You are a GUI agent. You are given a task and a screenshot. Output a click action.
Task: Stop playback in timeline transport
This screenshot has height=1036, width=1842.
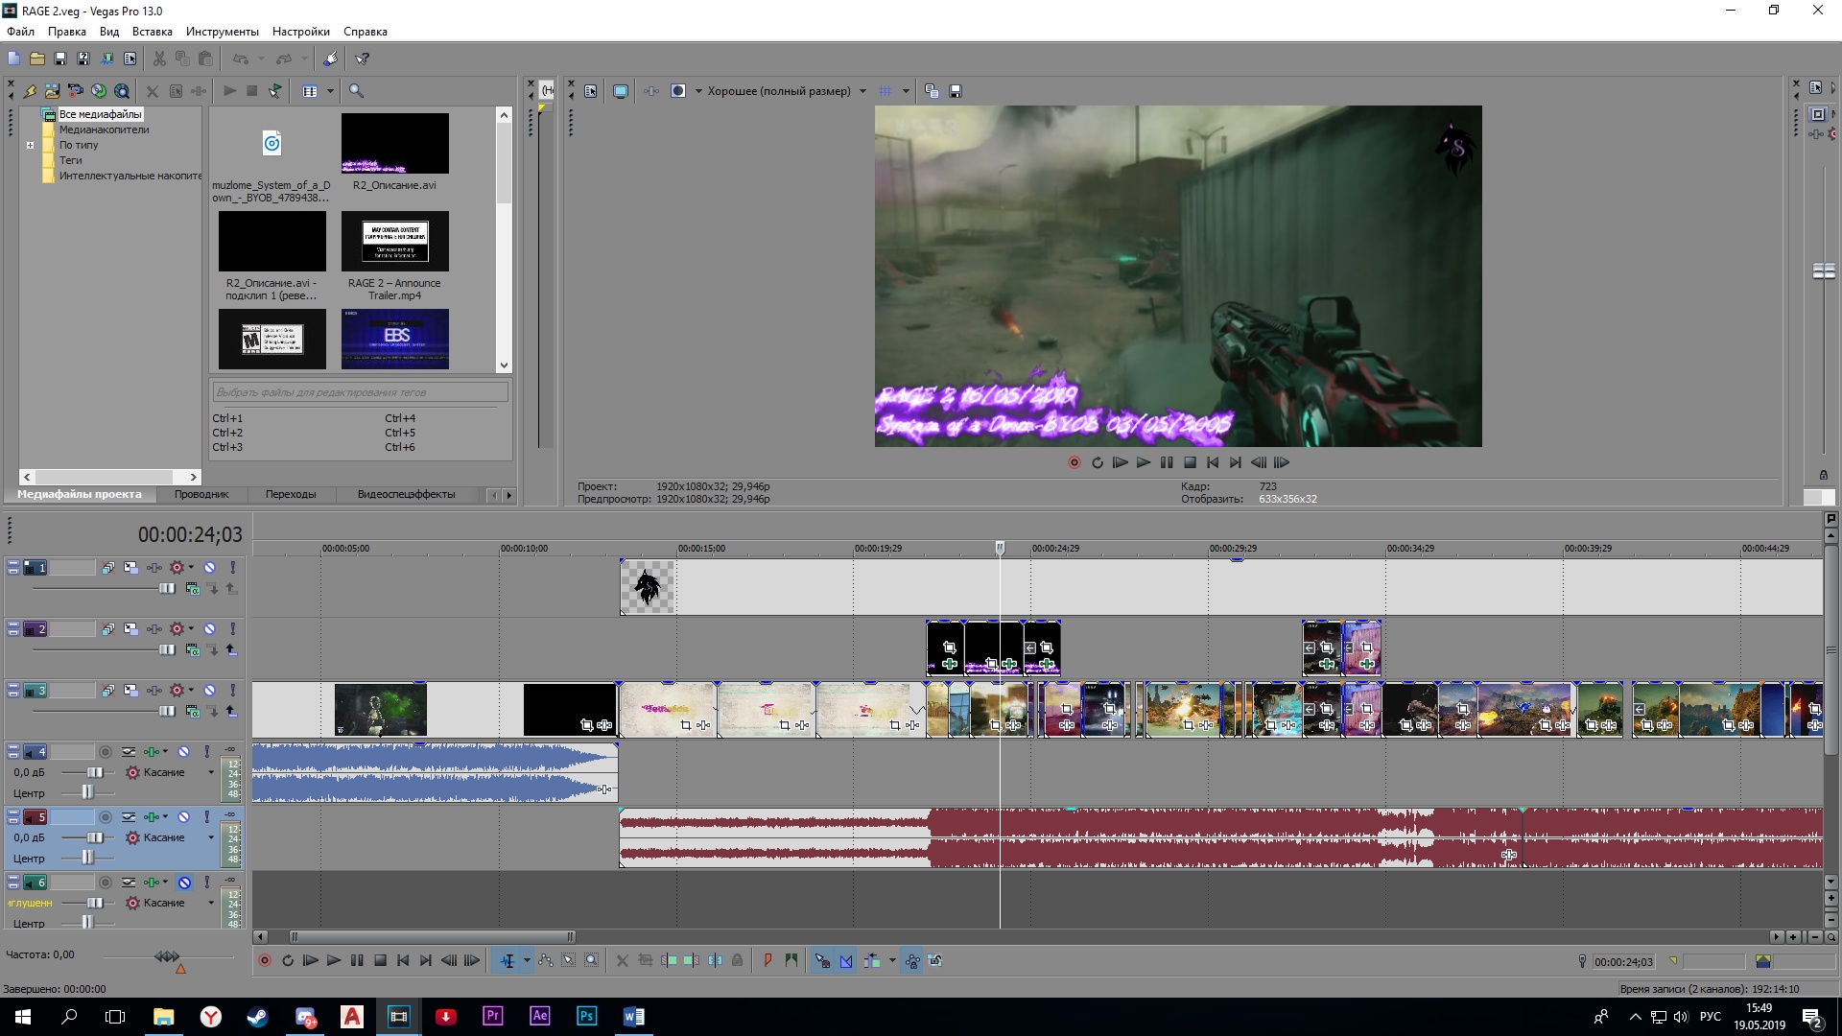(380, 960)
